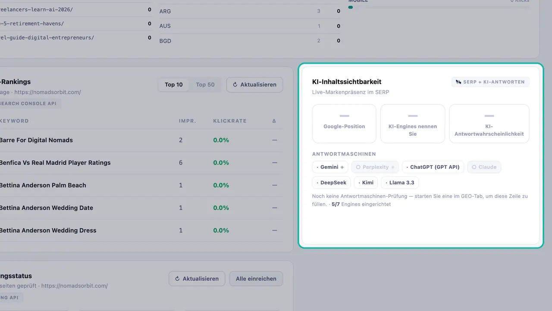Click the refresh icon in rankings Aktualisieren button
Image resolution: width=552 pixels, height=311 pixels.
click(x=235, y=85)
